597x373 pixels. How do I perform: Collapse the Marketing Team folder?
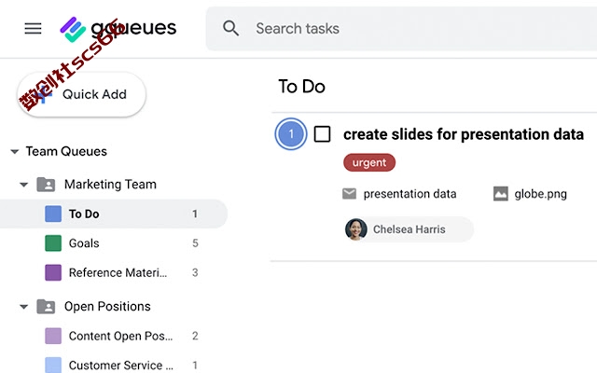click(24, 185)
